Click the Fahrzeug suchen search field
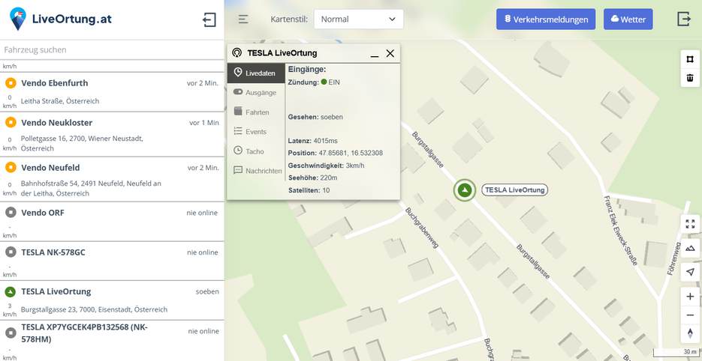This screenshot has height=361, width=702. [112, 49]
